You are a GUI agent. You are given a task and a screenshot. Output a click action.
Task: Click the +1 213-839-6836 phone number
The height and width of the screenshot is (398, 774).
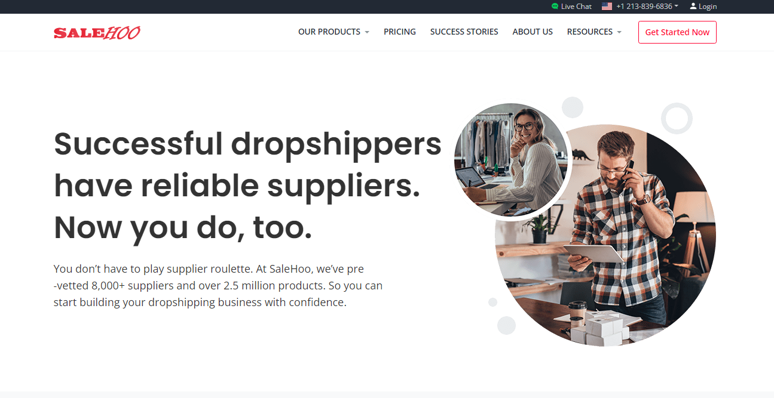(x=644, y=7)
